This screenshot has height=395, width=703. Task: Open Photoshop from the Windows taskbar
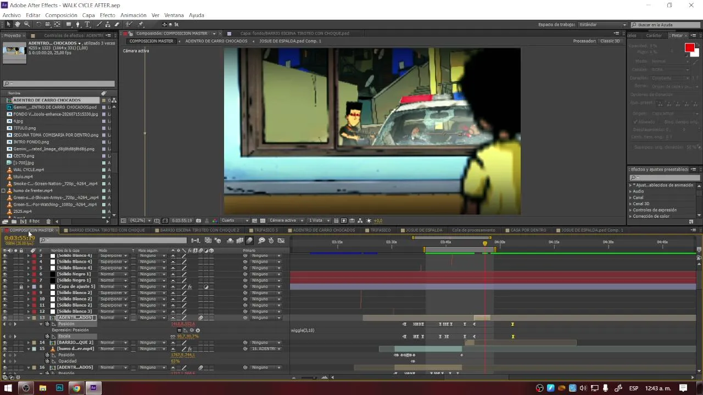coord(59,388)
